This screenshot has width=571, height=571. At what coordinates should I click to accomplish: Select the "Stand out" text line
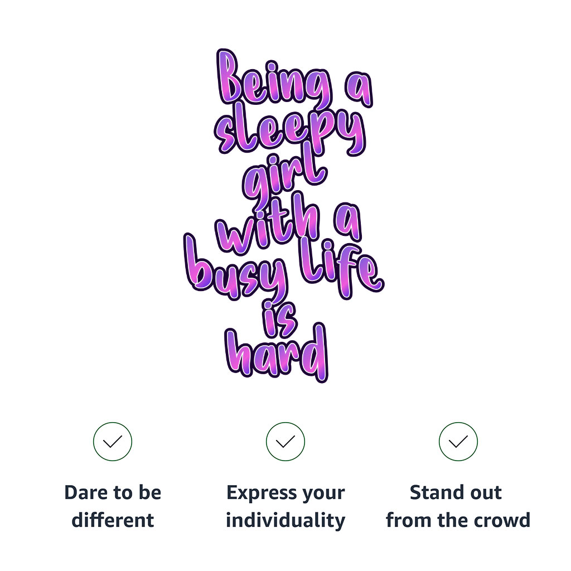coord(456,493)
